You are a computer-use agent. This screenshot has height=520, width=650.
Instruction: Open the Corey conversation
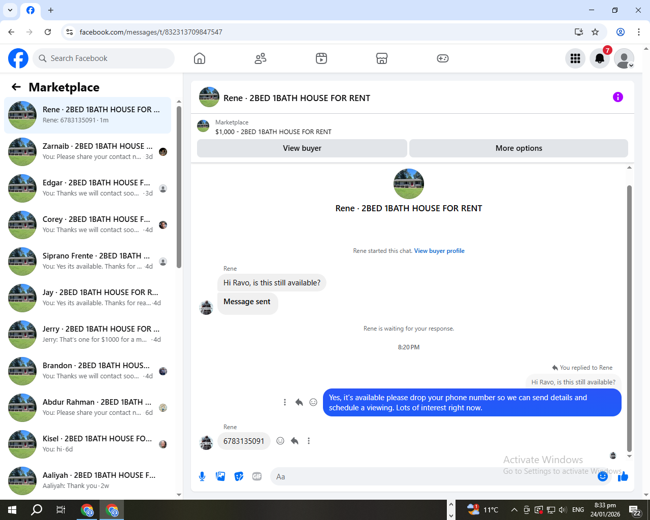tap(87, 225)
